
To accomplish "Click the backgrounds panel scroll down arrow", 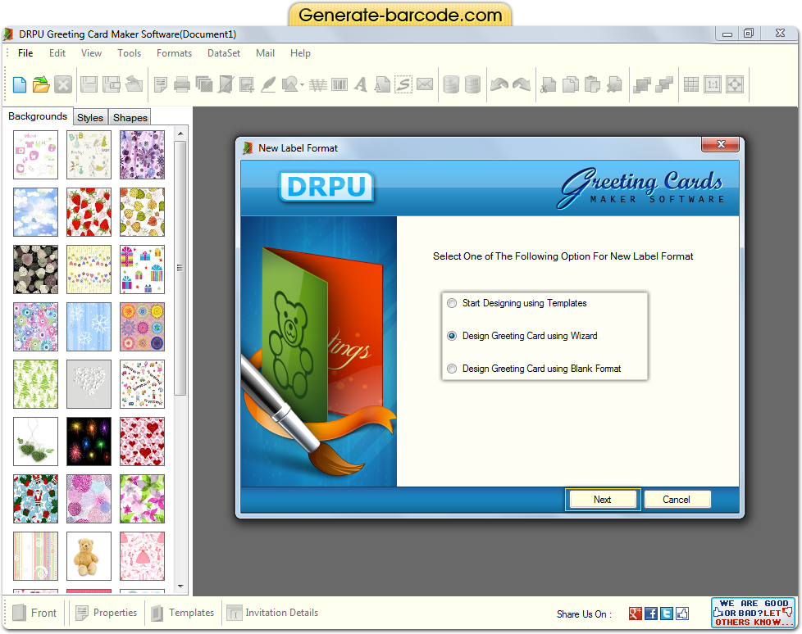I will 180,586.
